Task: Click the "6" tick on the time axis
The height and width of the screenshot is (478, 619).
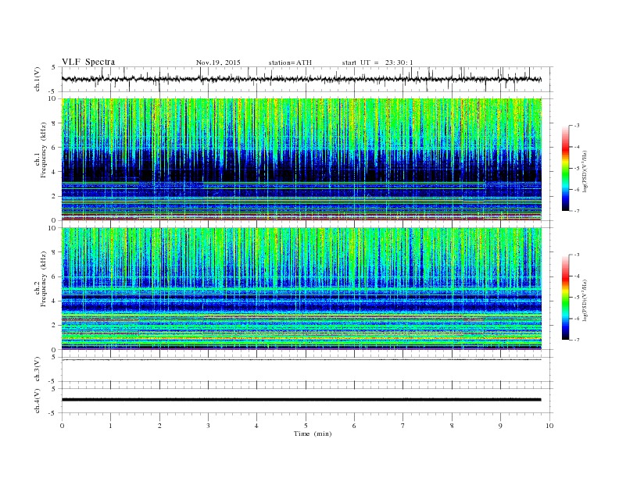Action: 354,426
